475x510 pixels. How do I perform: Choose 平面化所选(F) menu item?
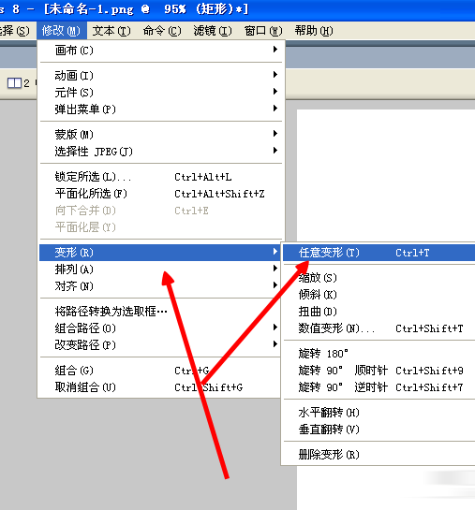pyautogui.click(x=161, y=194)
